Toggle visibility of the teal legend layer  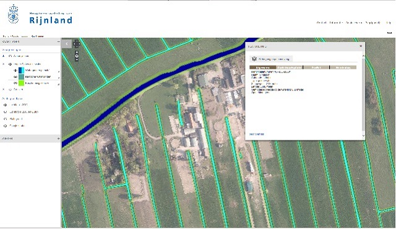pyautogui.click(x=15, y=77)
